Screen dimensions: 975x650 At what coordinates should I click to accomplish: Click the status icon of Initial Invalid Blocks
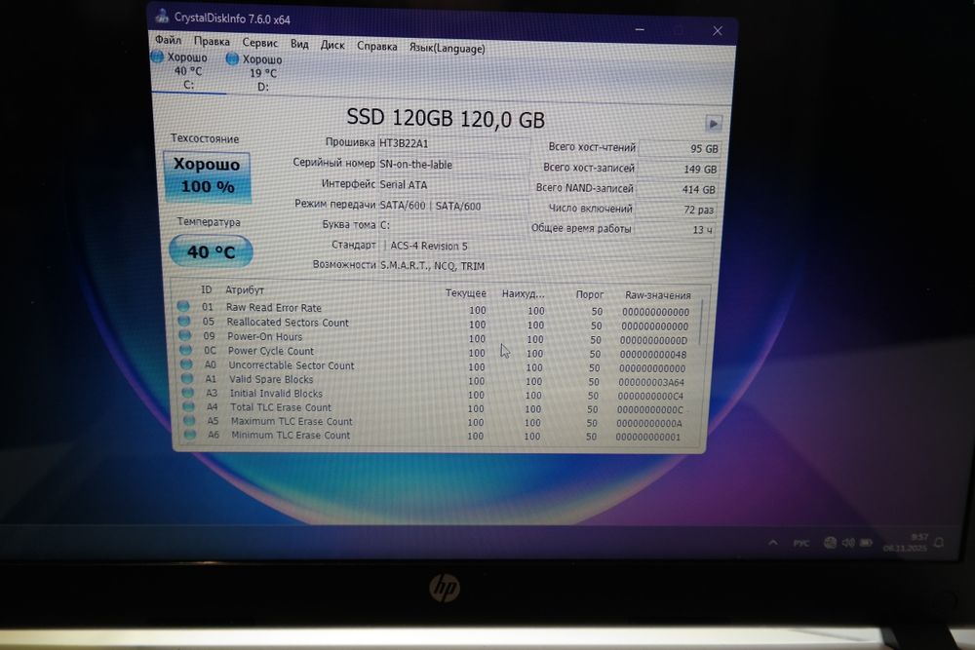coord(187,392)
